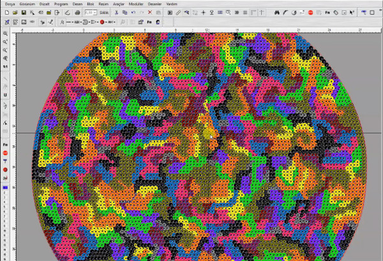Click the export document arrow icon
Screen dimensions: 383x261
pos(57,13)
